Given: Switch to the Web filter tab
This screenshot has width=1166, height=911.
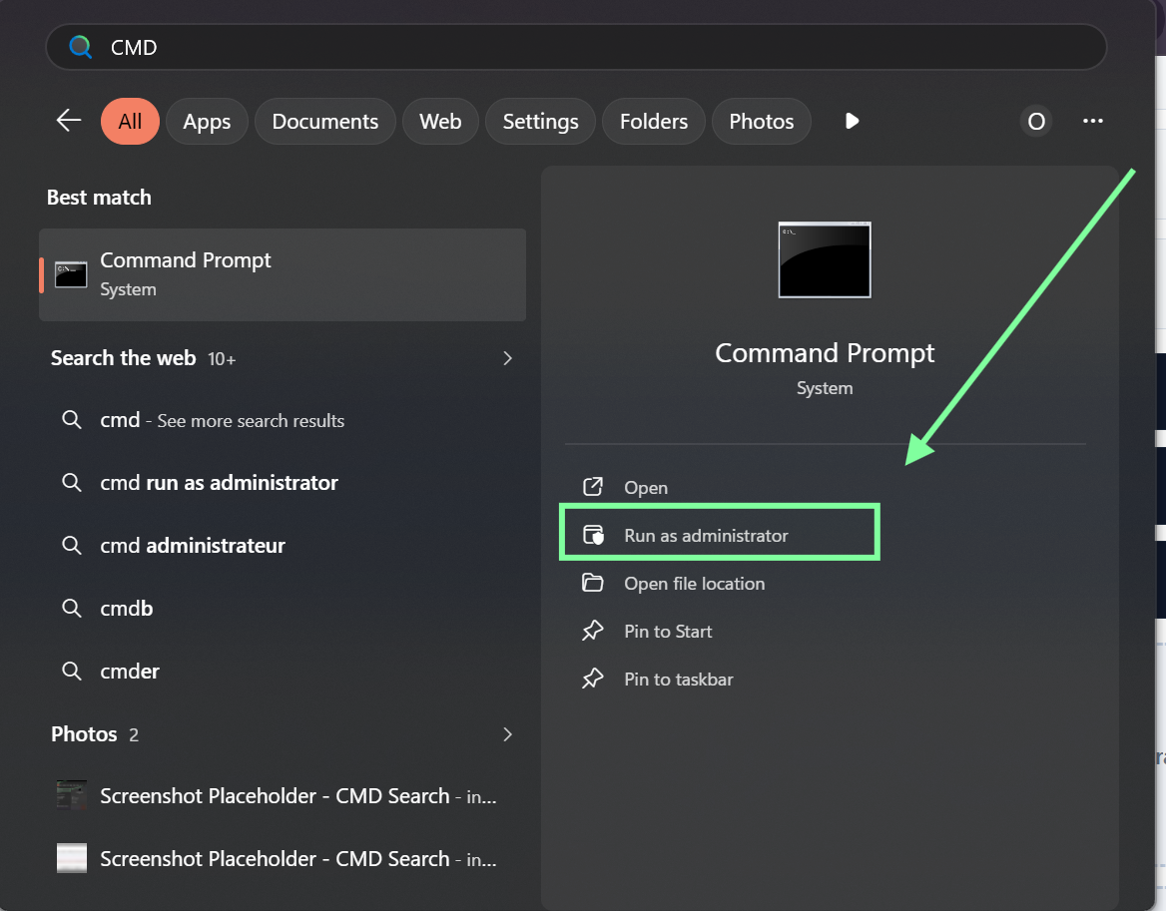Looking at the screenshot, I should tap(440, 121).
